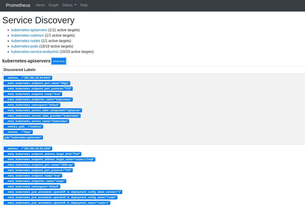Select first endpoint_ready="true" label
The image size is (305, 206).
(33, 94)
